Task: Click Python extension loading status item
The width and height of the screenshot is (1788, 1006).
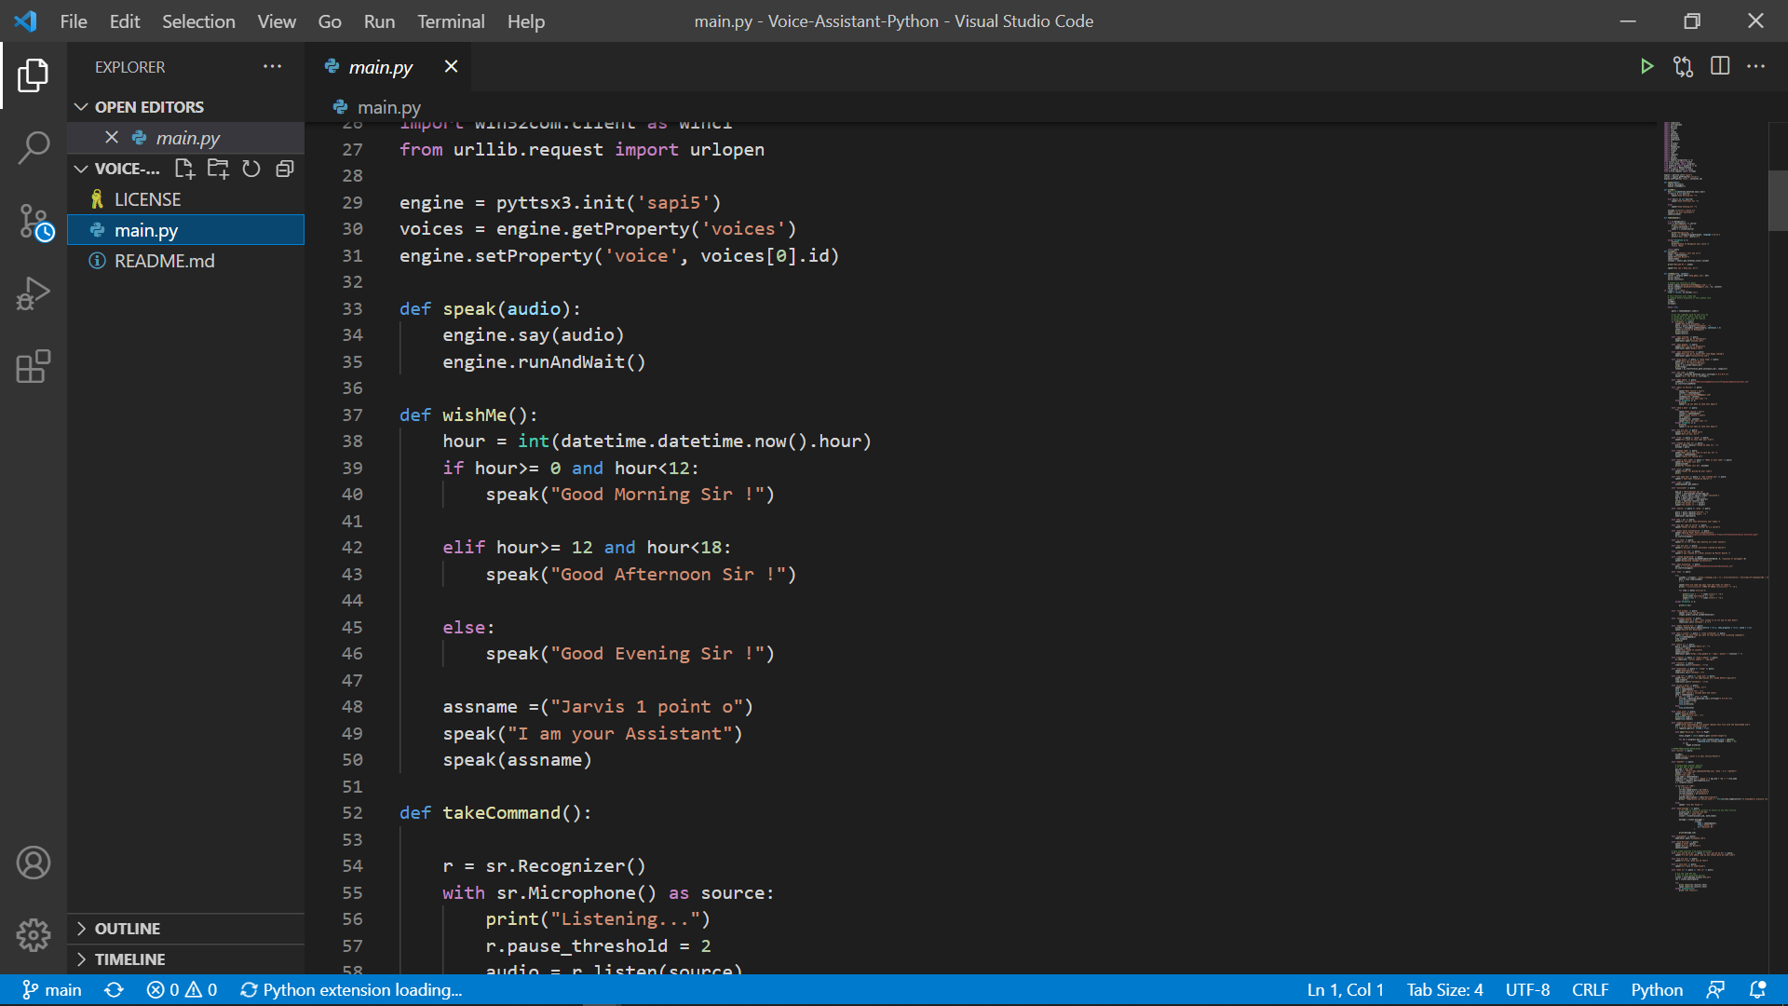Action: pyautogui.click(x=351, y=989)
